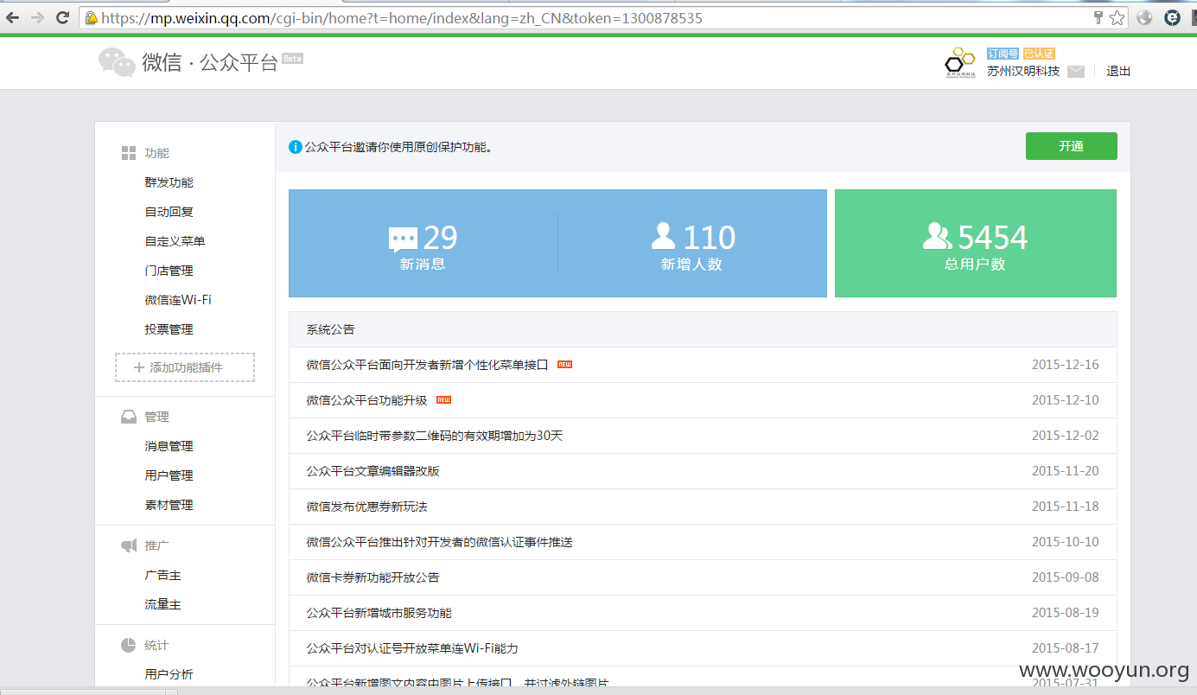Open 微信连Wi-Fi in the sidebar
This screenshot has height=695, width=1197.
pos(178,300)
